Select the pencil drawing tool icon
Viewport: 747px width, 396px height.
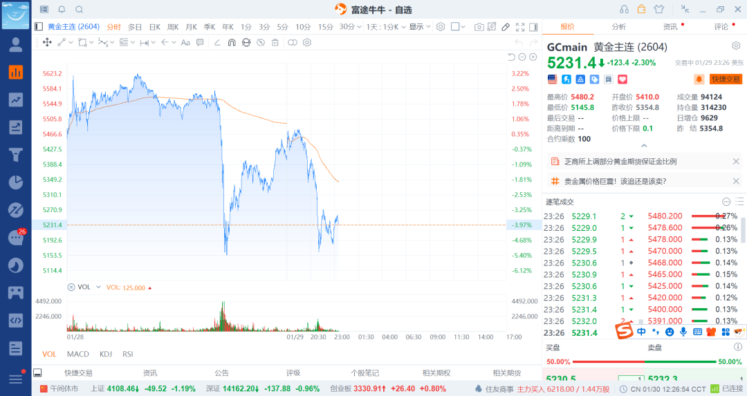(506, 27)
